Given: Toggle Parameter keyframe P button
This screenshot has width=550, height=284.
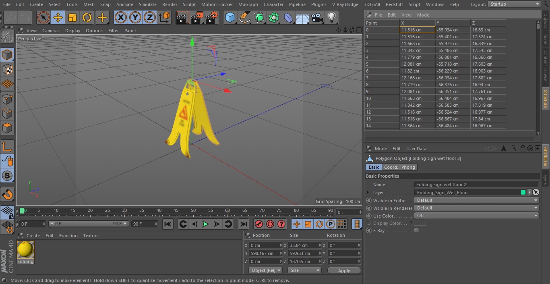Looking at the screenshot, I should point(331,224).
